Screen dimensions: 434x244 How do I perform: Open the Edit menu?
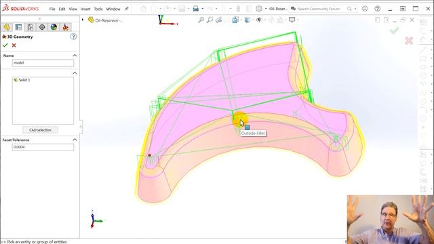[62, 9]
